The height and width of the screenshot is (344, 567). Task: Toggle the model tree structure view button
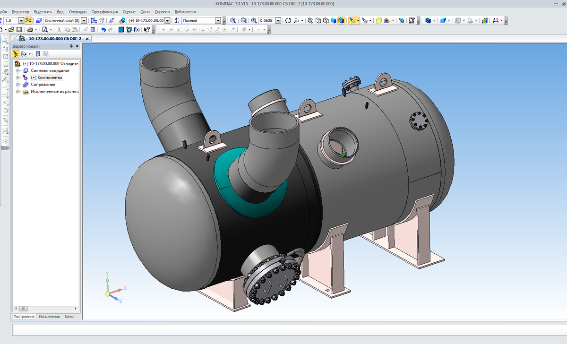coord(16,54)
